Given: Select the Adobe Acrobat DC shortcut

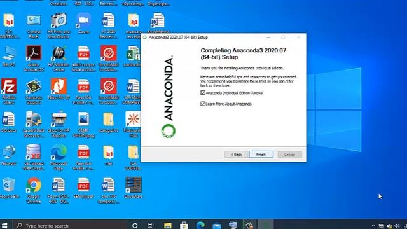Looking at the screenshot, I should (34, 59).
